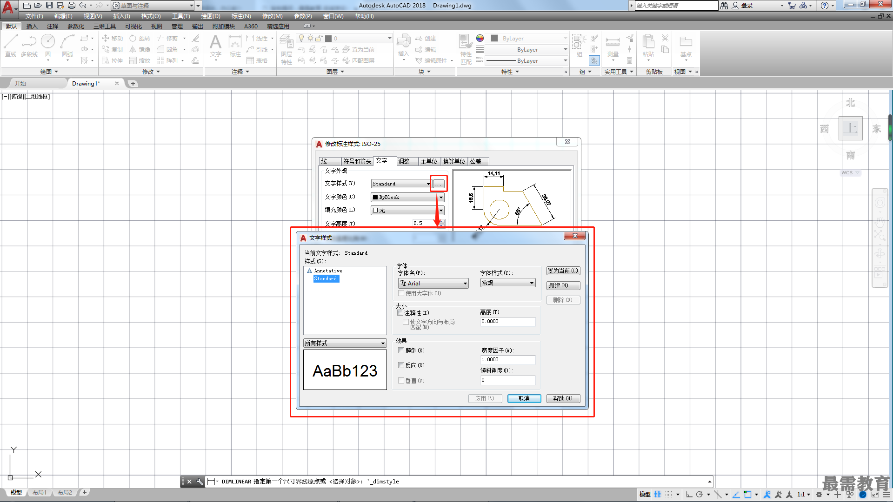Click the Save icon in quick access toolbar
The width and height of the screenshot is (893, 502).
point(49,6)
